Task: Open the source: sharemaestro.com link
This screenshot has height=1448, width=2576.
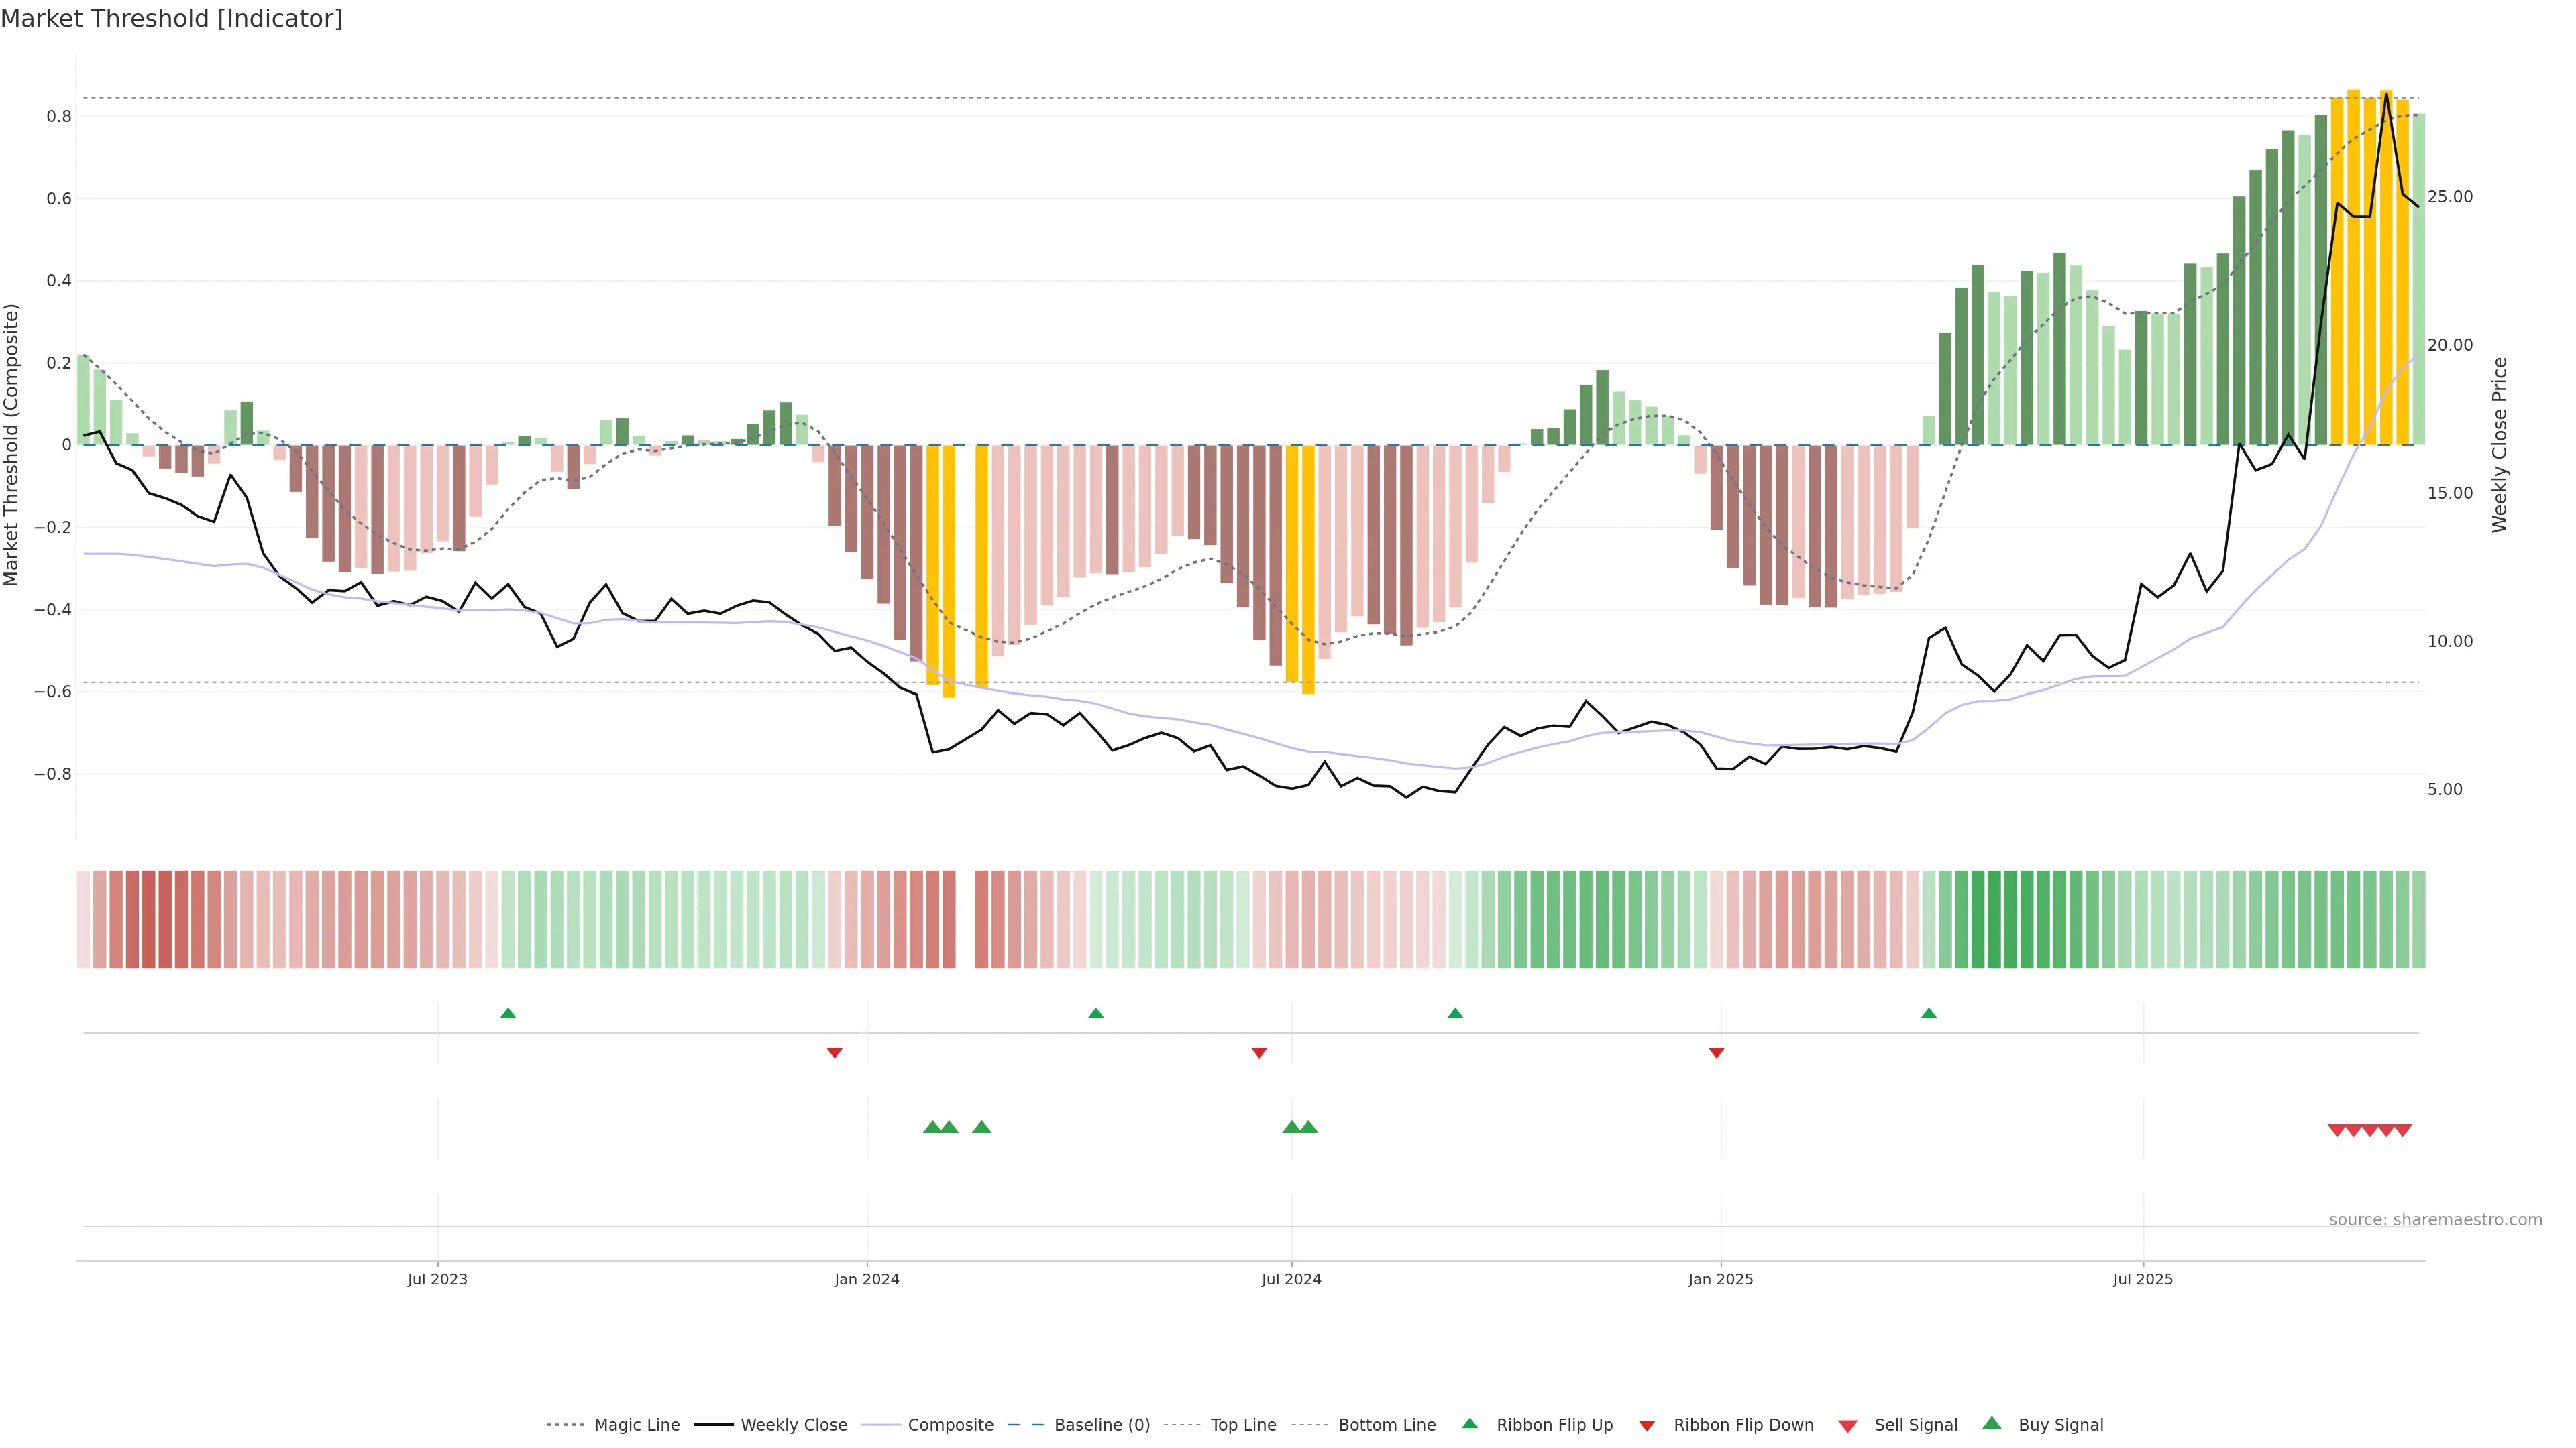Action: [2435, 1219]
